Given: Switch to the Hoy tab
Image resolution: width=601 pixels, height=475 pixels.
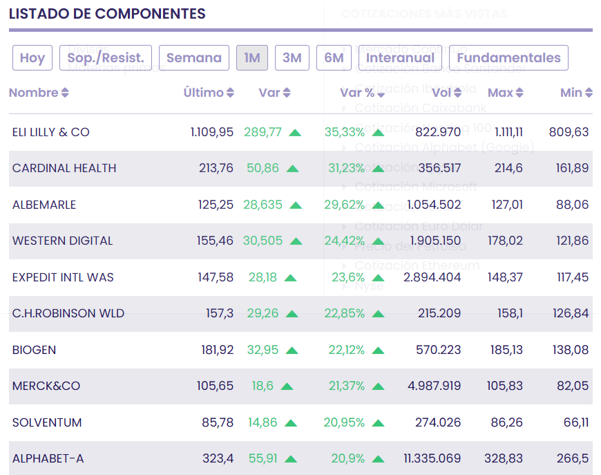Looking at the screenshot, I should pyautogui.click(x=32, y=58).
